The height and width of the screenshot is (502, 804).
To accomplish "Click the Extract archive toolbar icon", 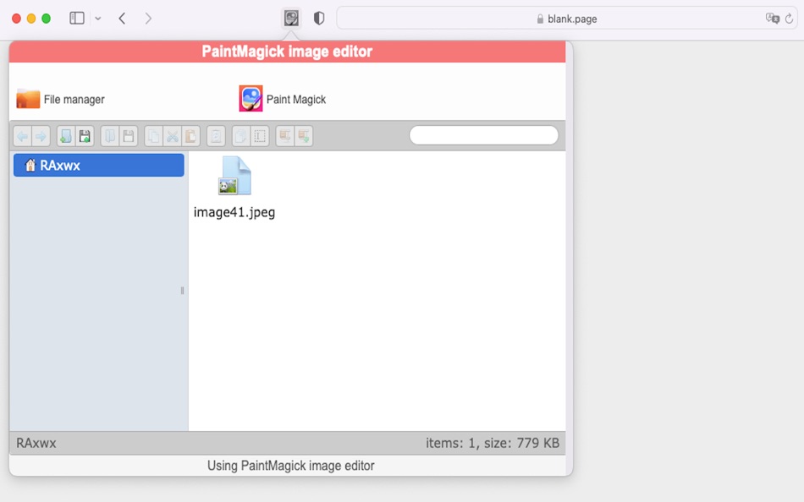I will [285, 136].
